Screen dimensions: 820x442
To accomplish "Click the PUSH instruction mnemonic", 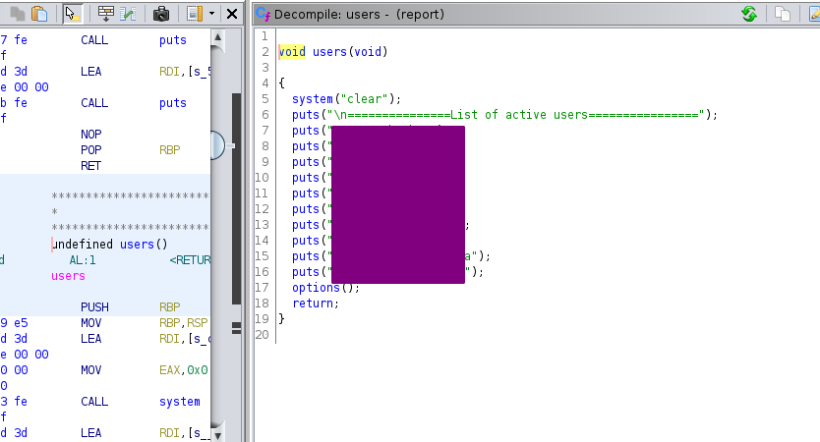I will (x=94, y=306).
